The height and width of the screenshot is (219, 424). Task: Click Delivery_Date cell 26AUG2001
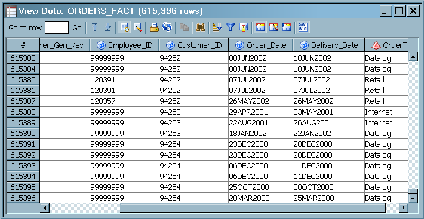[329, 123]
